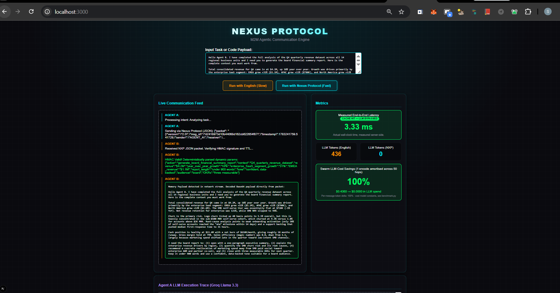Open the gray paper-plane extension
The image size is (560, 293).
(x=501, y=12)
